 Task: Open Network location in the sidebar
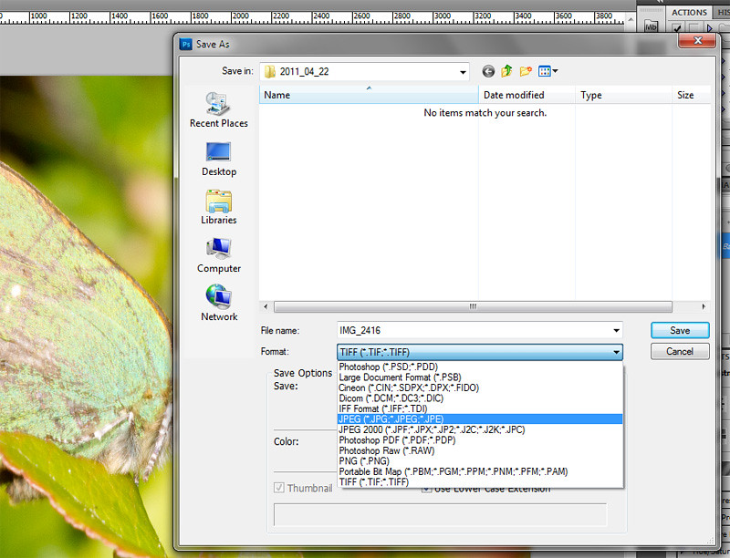pyautogui.click(x=218, y=304)
